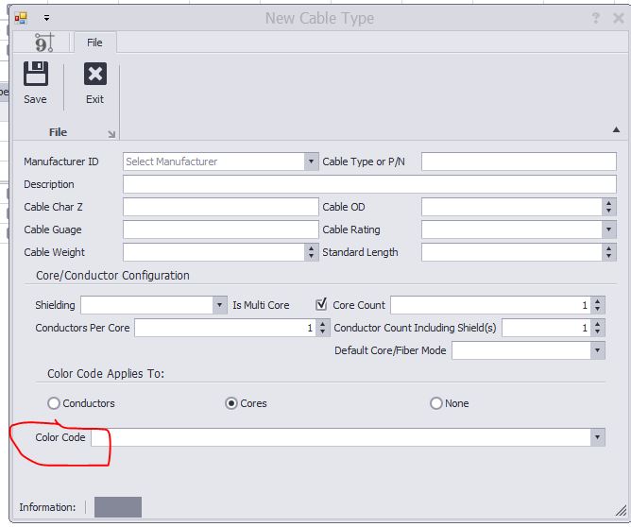Click the help question mark icon

[x=596, y=18]
